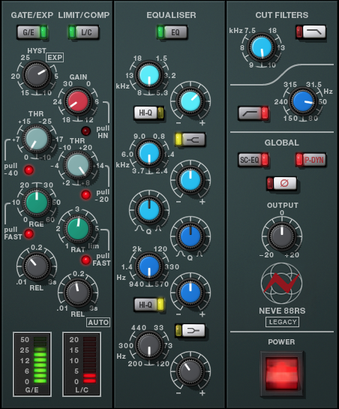Click the AUTO release label box
339x409 pixels.
point(98,323)
